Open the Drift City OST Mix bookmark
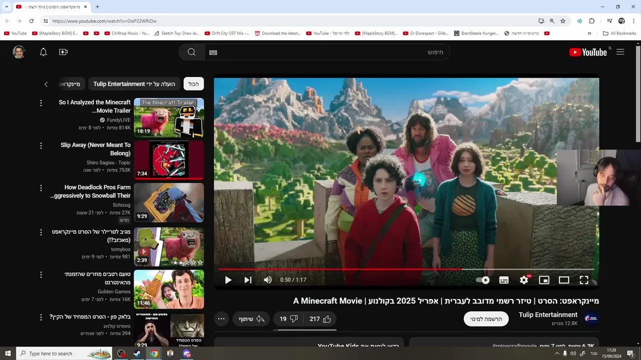 (226, 33)
